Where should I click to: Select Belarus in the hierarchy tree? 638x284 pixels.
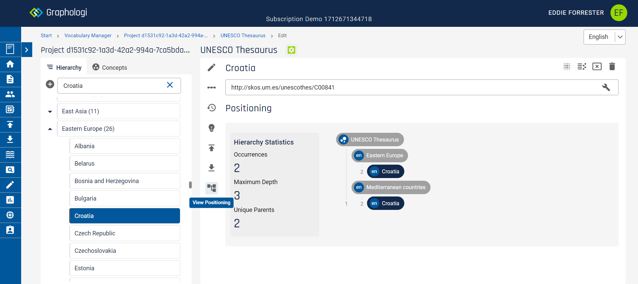pos(125,163)
